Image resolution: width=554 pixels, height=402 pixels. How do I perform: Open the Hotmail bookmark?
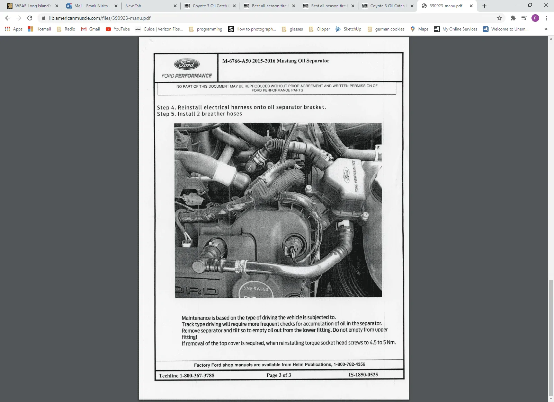click(x=39, y=29)
